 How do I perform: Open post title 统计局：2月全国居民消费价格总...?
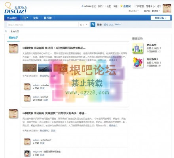pos(54,48)
